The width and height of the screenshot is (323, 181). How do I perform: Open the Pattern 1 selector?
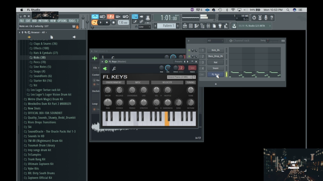click(x=167, y=26)
